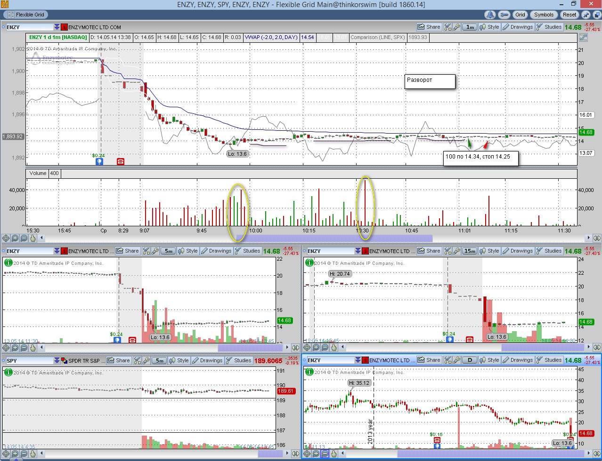Screen dimensions: 602x461
Task: Expand the symbol dropdown arrow on the 15m chart
Action: pyautogui.click(x=358, y=251)
